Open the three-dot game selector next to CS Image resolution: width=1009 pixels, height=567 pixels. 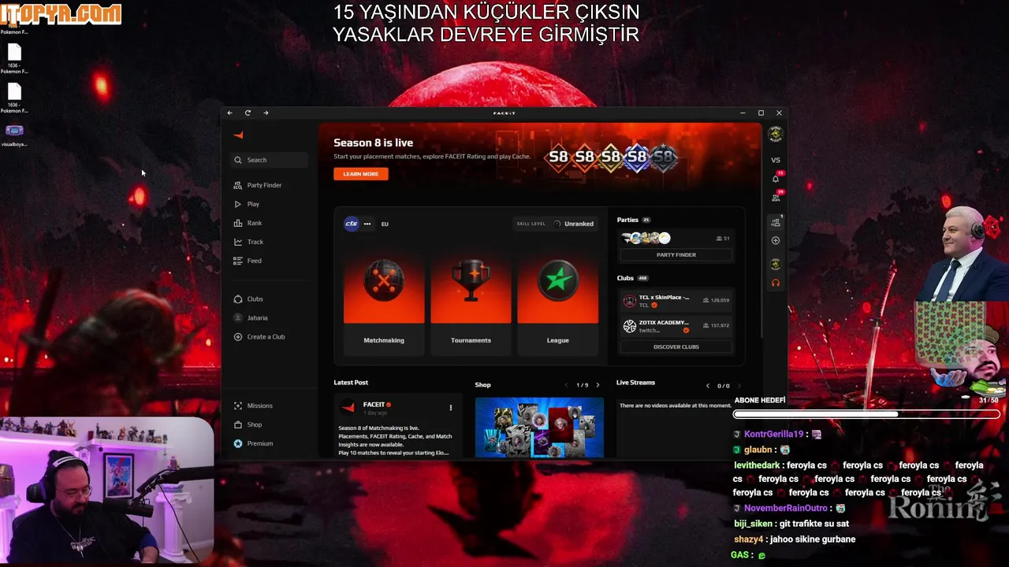click(367, 224)
